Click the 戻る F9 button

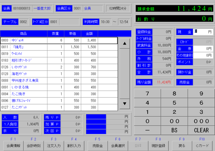coord(182,146)
